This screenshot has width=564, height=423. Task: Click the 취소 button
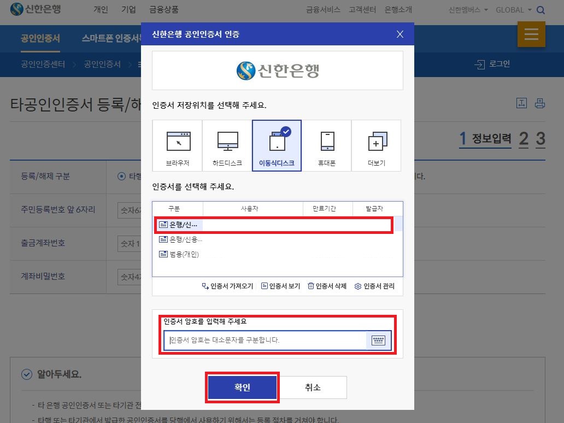313,387
